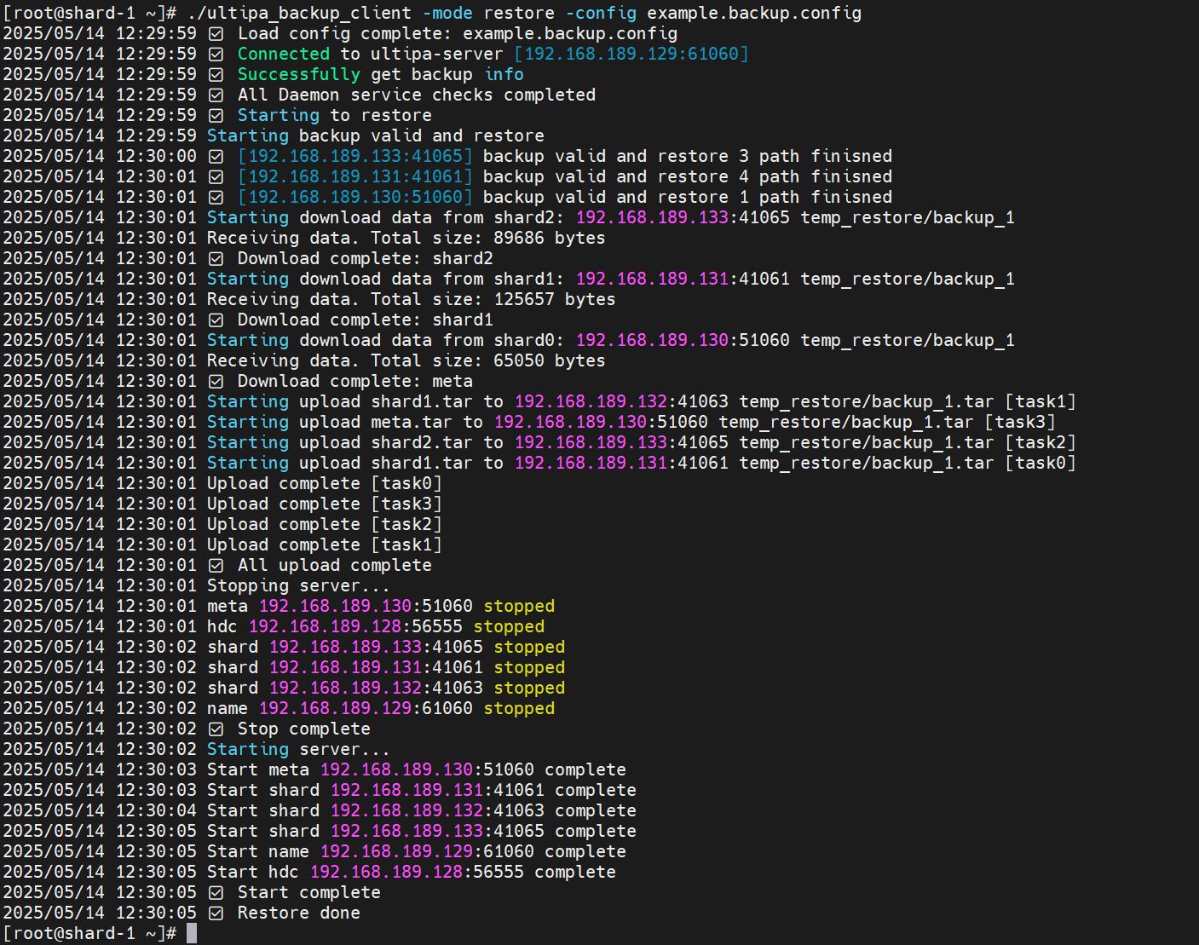The image size is (1199, 945).
Task: Click the checkbox before "Successfully get backup info"
Action: [x=216, y=75]
